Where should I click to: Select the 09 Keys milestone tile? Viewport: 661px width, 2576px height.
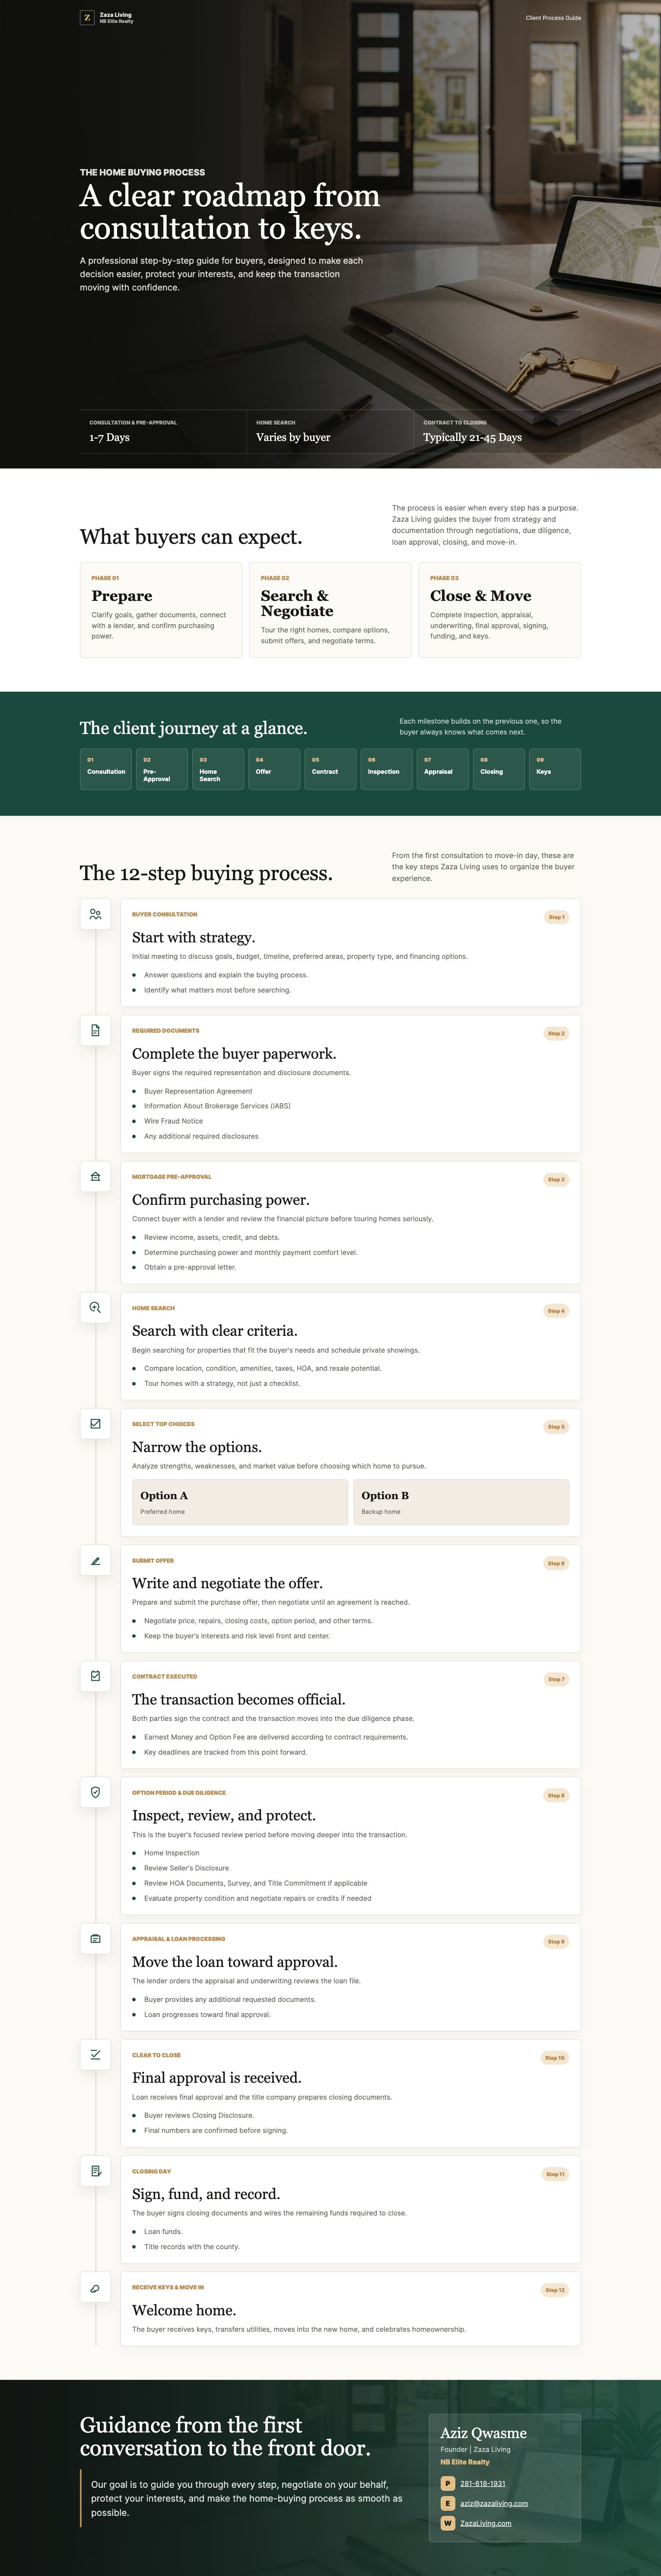point(555,769)
